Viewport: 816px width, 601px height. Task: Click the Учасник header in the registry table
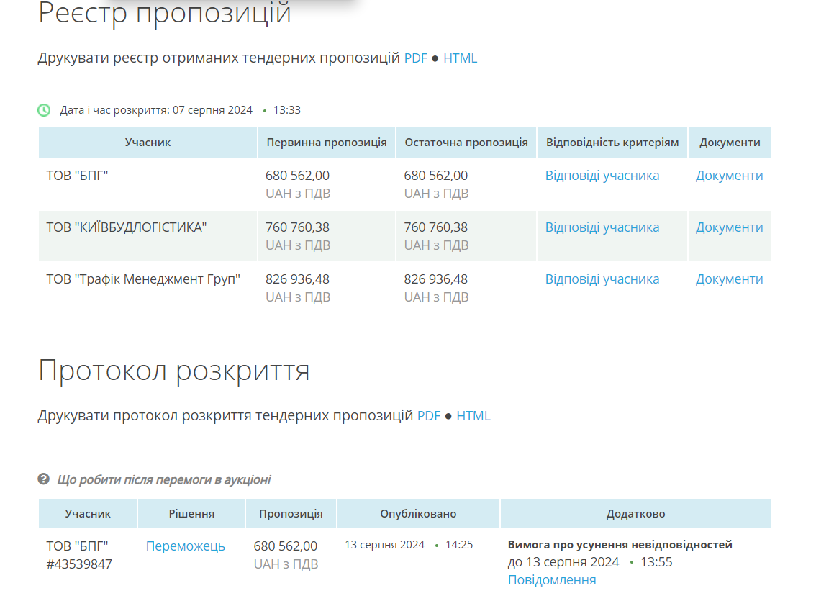coord(148,143)
